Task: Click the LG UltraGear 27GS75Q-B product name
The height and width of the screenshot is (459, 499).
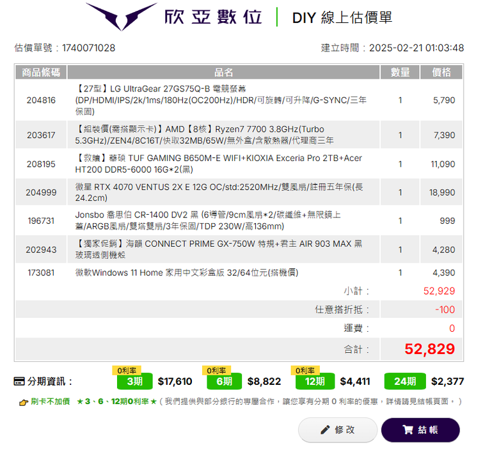Action: pyautogui.click(x=221, y=100)
